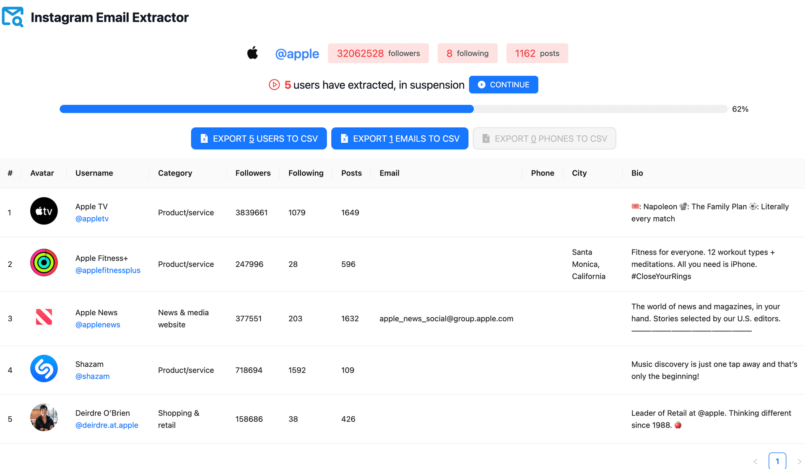Open the @applefitnessplus profile link
Image resolution: width=805 pixels, height=469 pixels.
pos(108,270)
